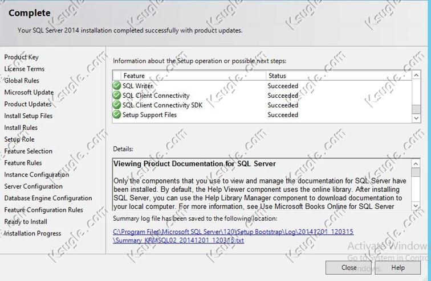Click the Details box scroll up arrow
The image size is (431, 281).
click(x=416, y=164)
